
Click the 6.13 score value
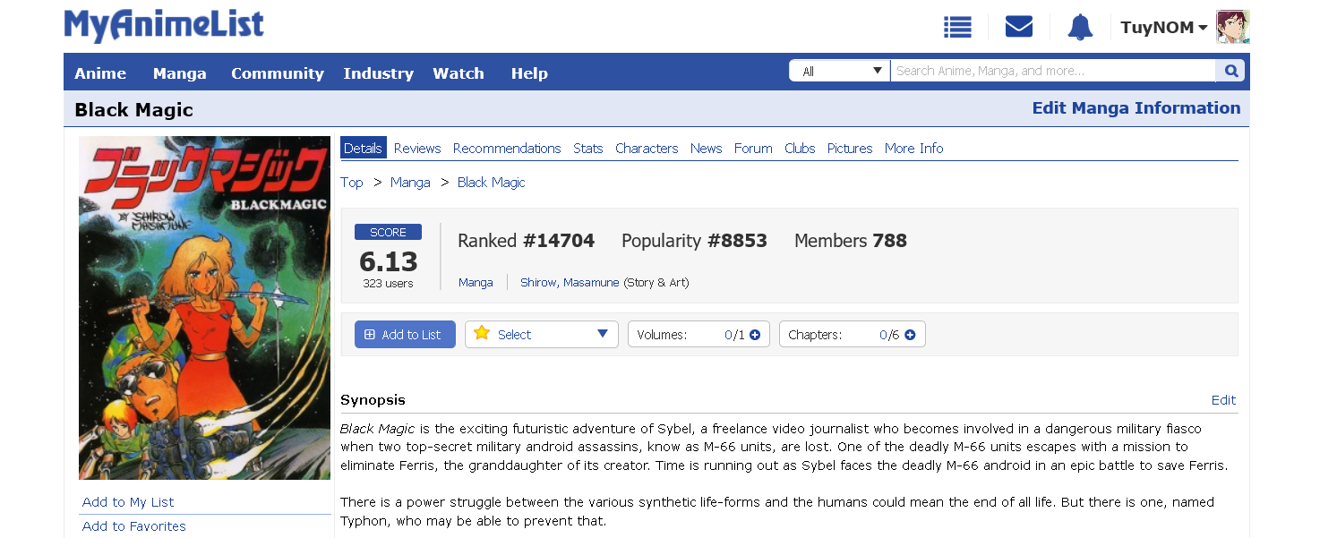[389, 261]
